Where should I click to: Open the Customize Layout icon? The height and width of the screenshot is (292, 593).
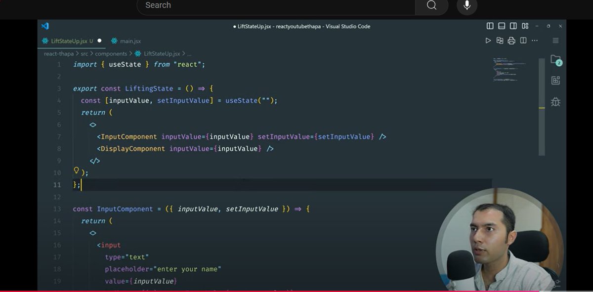click(x=525, y=26)
